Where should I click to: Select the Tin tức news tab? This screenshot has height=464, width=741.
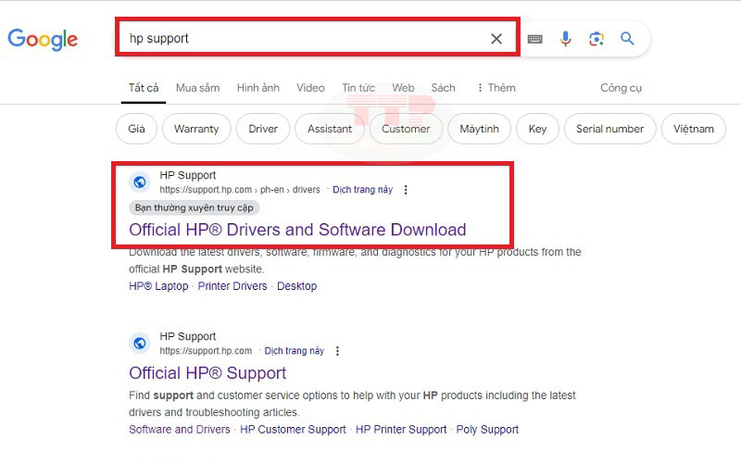358,88
